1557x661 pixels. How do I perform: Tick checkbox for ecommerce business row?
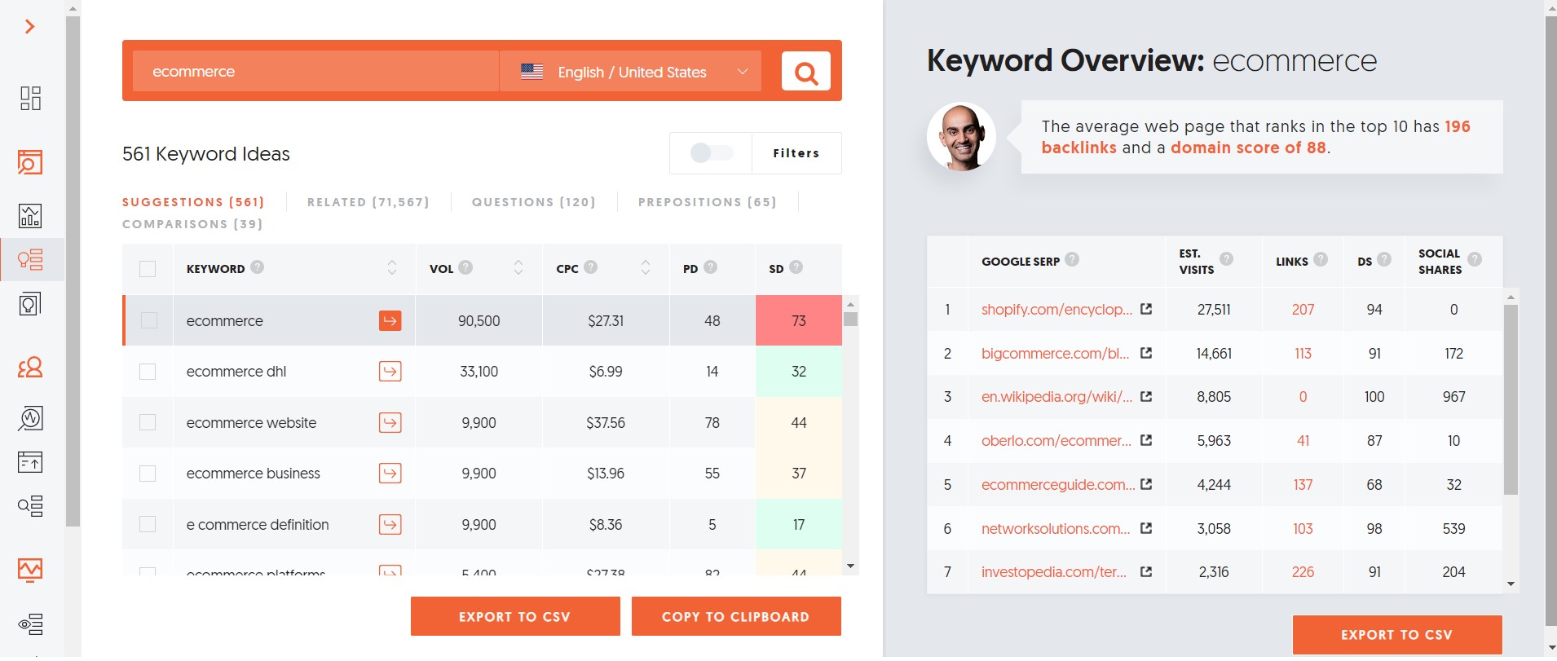click(148, 474)
